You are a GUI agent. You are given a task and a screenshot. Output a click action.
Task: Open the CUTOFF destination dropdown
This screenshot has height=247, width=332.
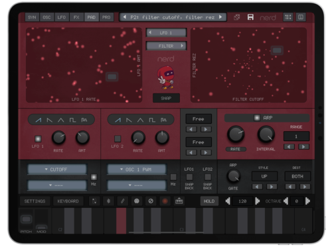point(57,170)
